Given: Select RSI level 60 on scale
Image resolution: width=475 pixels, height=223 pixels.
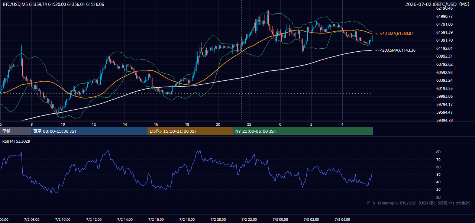Looking at the screenshot, I should 438,167.
